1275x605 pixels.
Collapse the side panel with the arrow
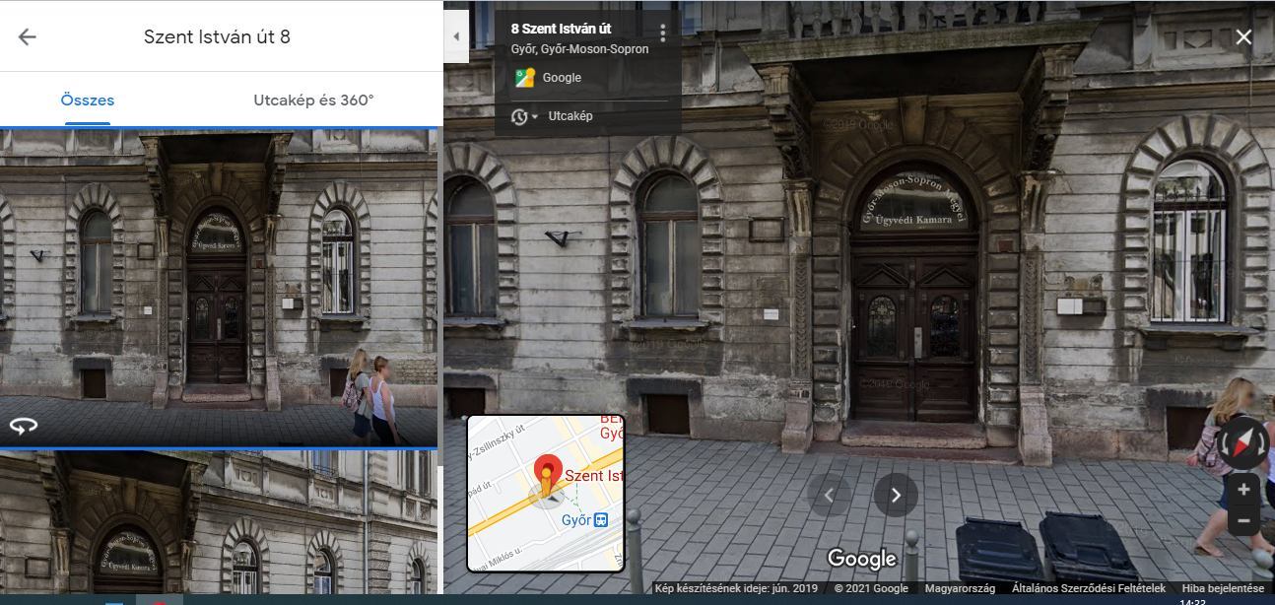(455, 36)
